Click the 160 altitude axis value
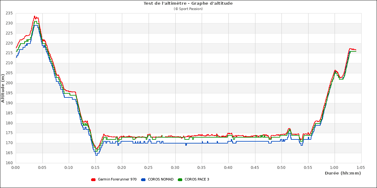 (x=9, y=163)
